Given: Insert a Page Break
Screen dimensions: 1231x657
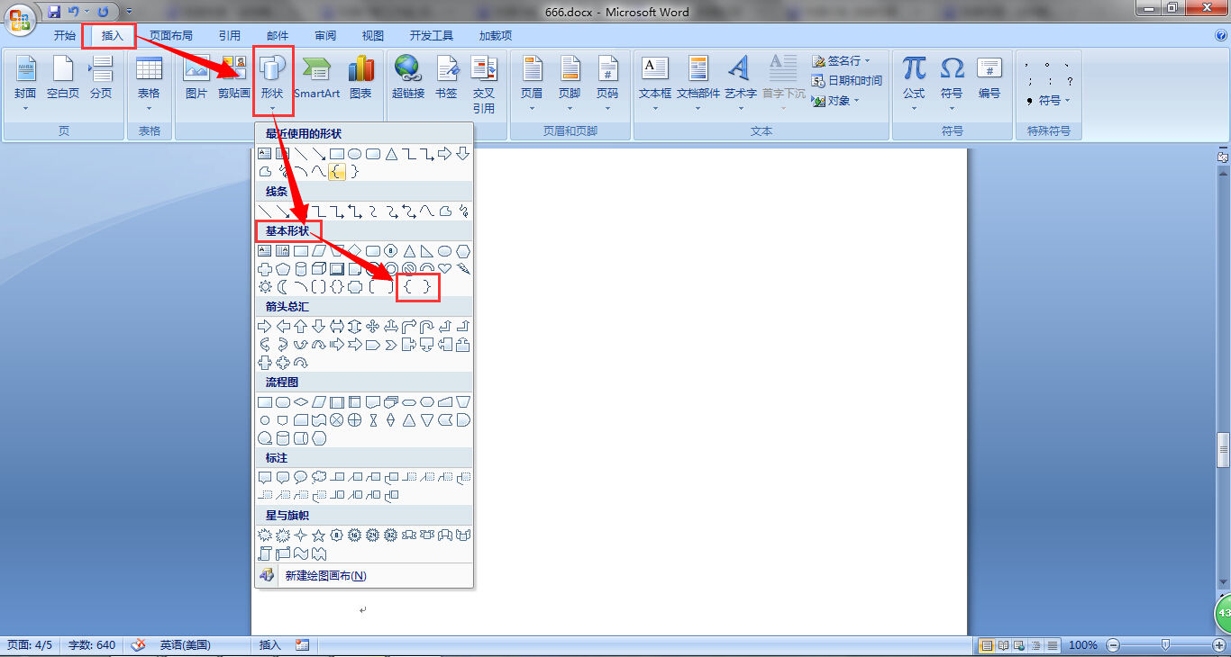Looking at the screenshot, I should tap(101, 77).
